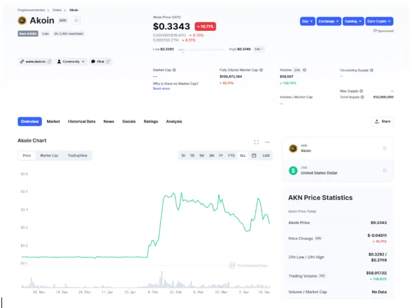Viewport: 411px width, 308px height.
Task: Open News tab
Action: click(109, 121)
